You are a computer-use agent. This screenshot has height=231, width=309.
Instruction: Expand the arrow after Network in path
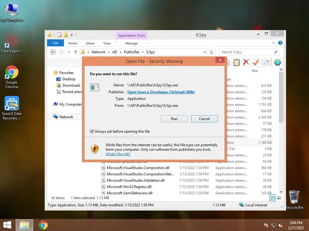[x=109, y=52]
